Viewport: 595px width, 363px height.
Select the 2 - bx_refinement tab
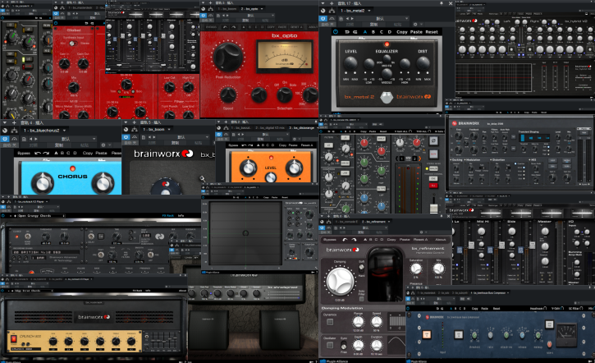tap(374, 222)
